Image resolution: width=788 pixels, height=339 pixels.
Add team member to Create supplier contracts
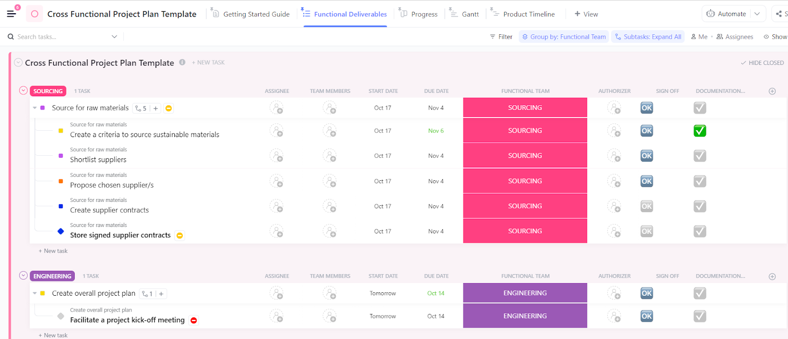[x=329, y=206]
